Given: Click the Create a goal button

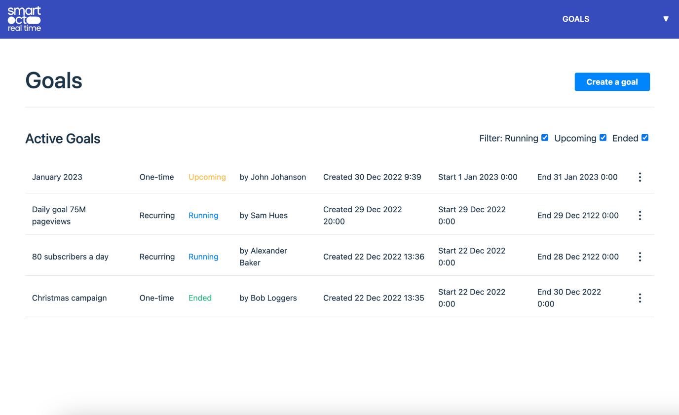Looking at the screenshot, I should click(x=612, y=81).
